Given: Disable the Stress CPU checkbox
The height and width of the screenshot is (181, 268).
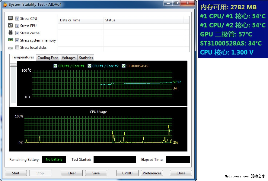Looking at the screenshot, I should pos(18,19).
